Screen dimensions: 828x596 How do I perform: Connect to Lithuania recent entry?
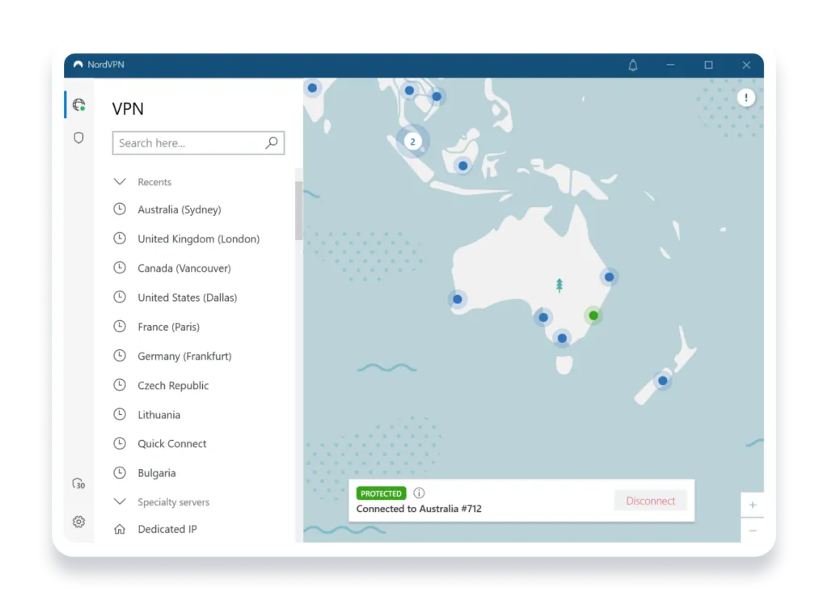159,414
